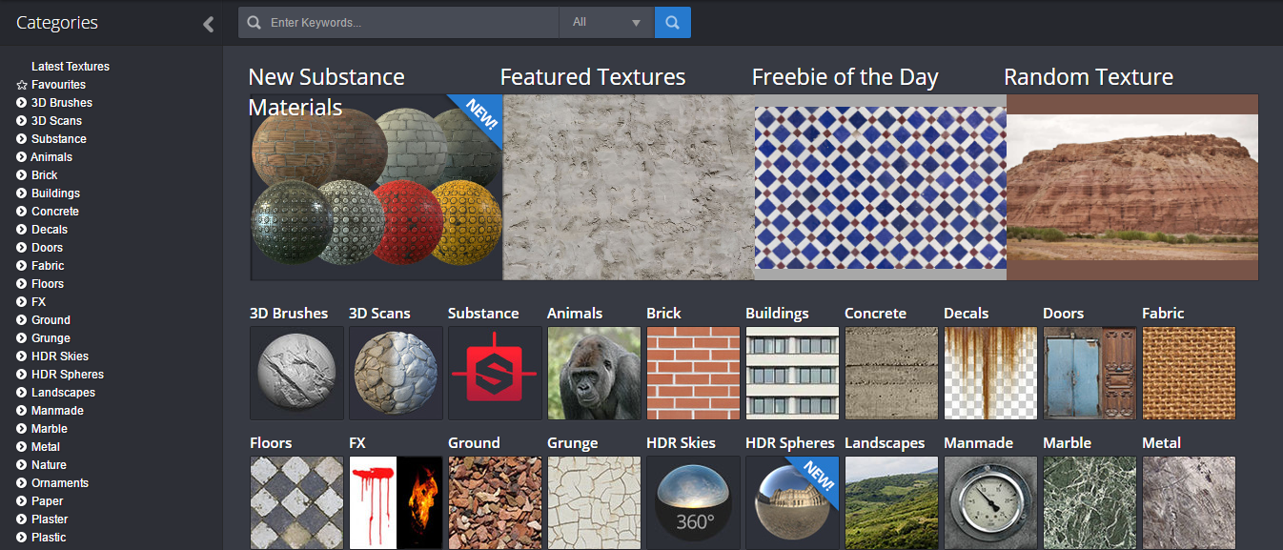This screenshot has height=550, width=1283.
Task: Collapse the Categories sidebar with the chevron
Action: tap(209, 25)
